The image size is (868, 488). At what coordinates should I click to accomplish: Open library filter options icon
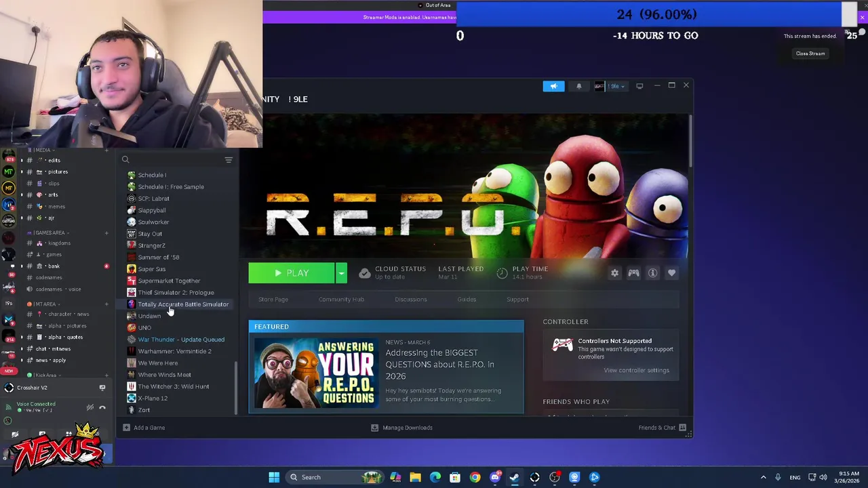[x=229, y=160]
